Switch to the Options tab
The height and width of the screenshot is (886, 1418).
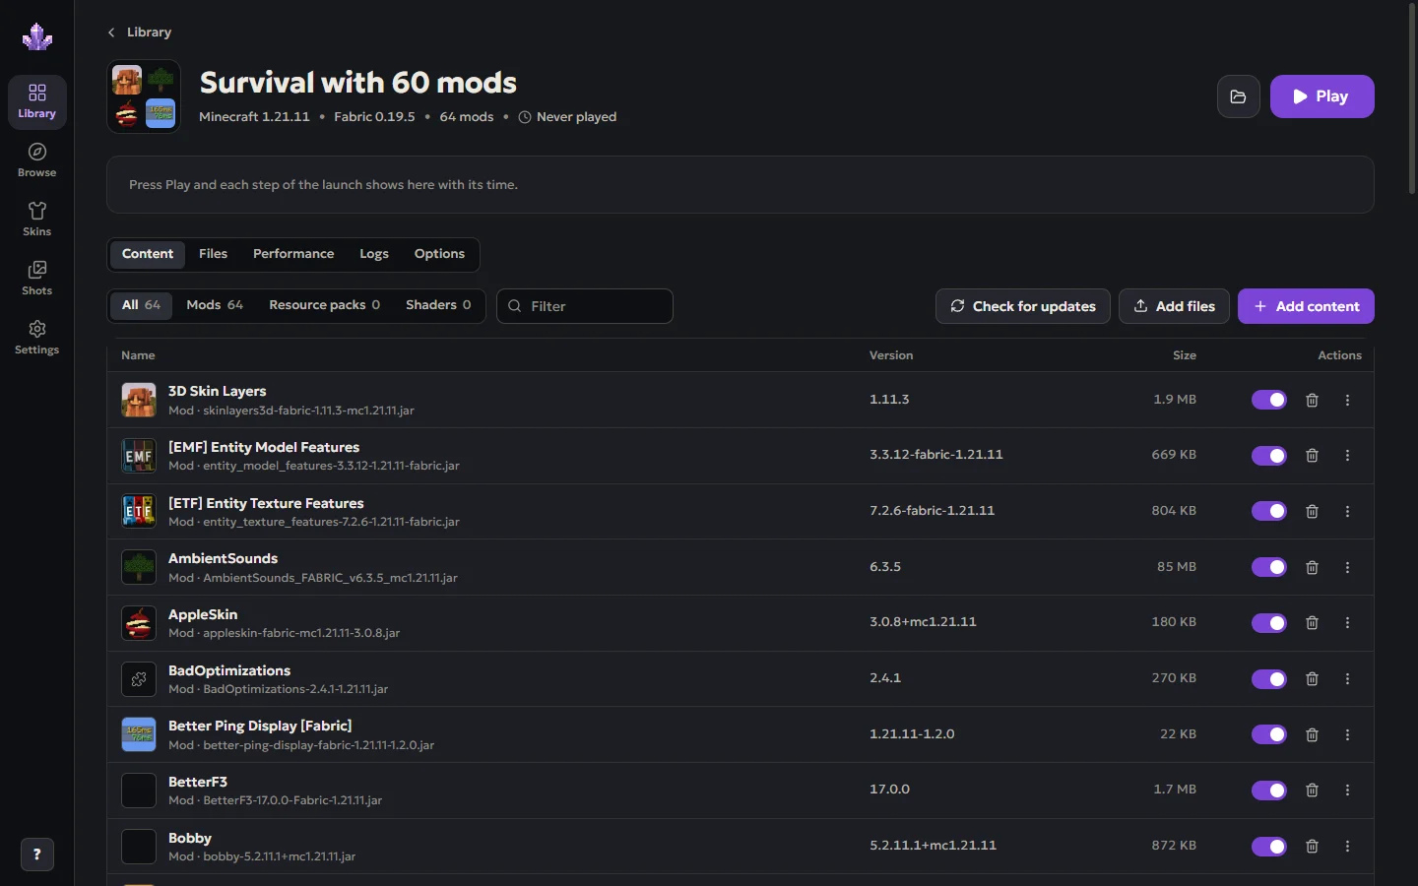(x=439, y=254)
